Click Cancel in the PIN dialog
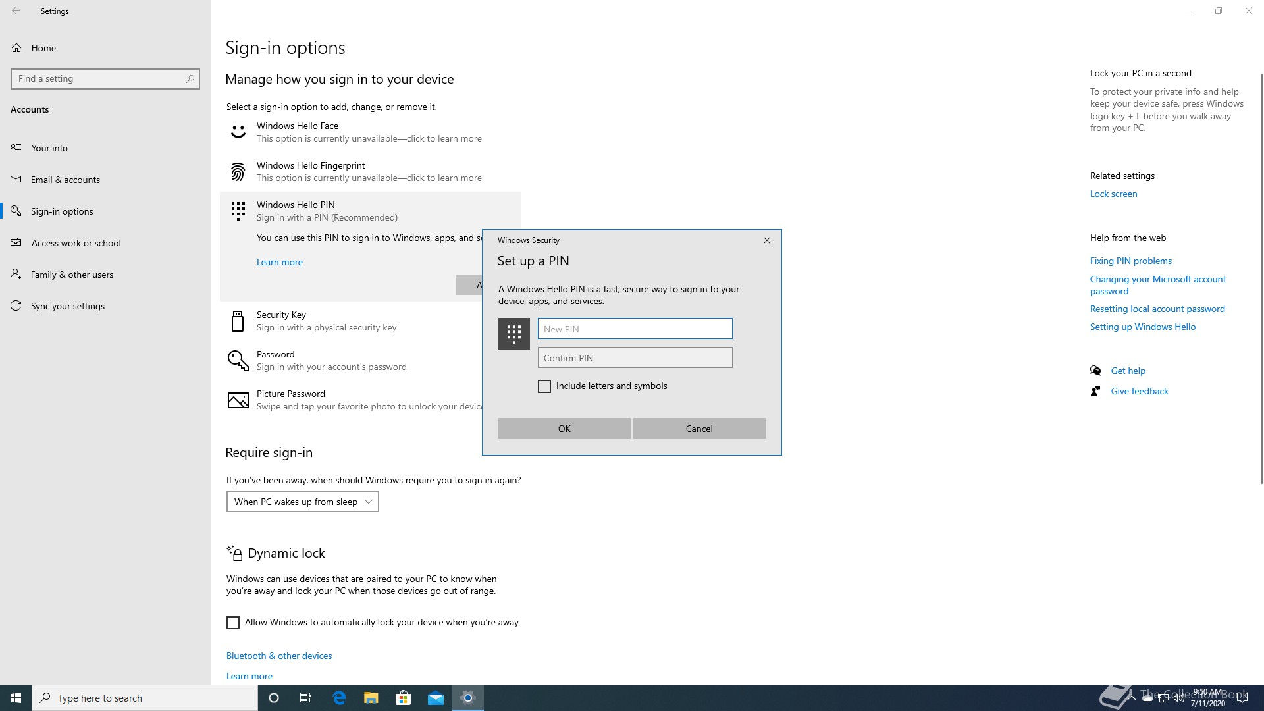The height and width of the screenshot is (711, 1264). (698, 429)
